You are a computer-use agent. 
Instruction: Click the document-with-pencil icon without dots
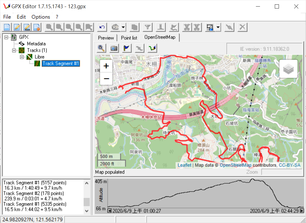pos(17,27)
